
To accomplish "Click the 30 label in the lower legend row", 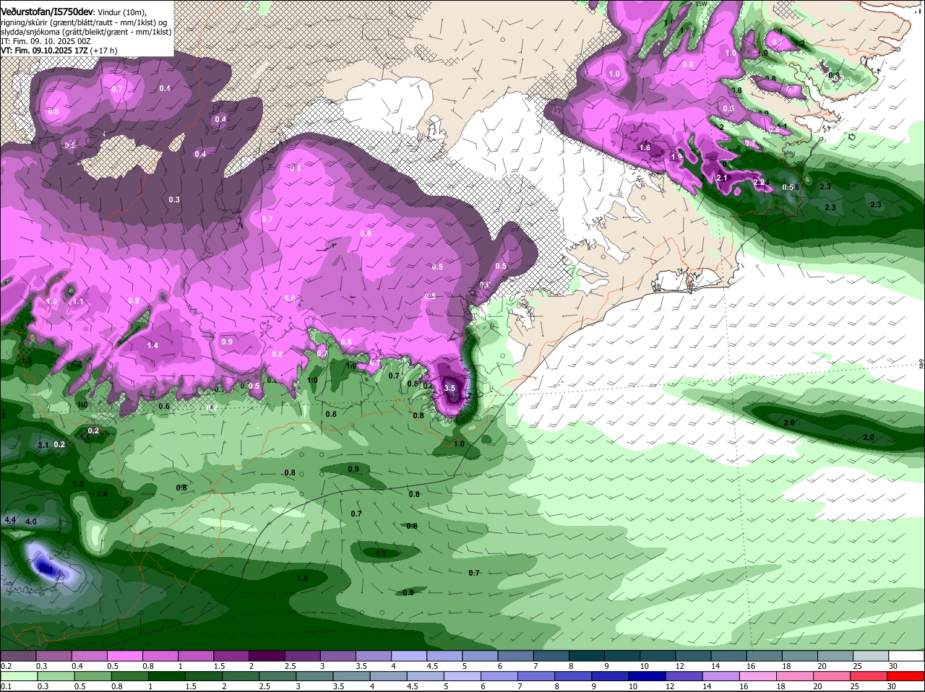I will click(x=891, y=686).
